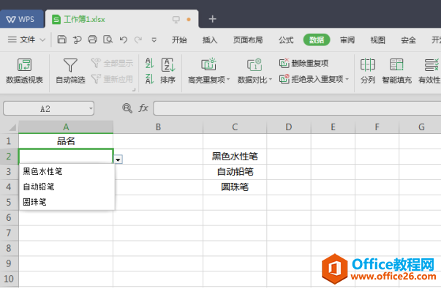The width and height of the screenshot is (441, 289).
Task: Click the monitor icon on the document tab
Action: coord(176,20)
